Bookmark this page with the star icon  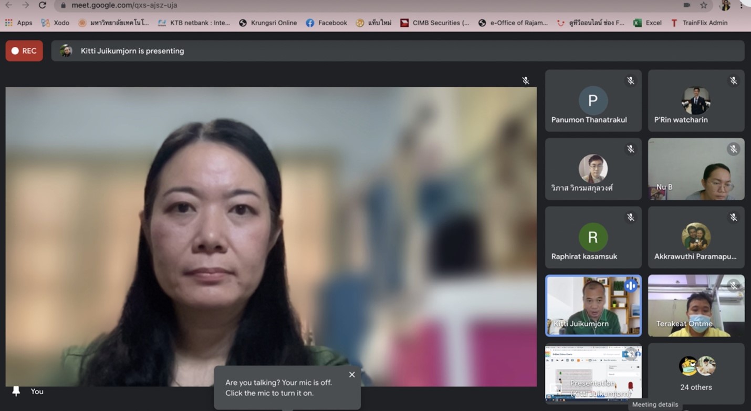[x=704, y=5]
